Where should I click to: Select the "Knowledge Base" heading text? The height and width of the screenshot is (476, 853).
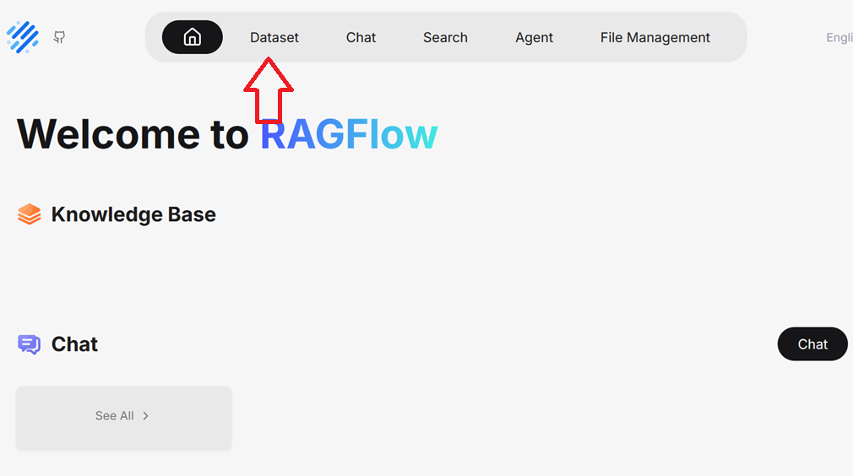click(133, 214)
